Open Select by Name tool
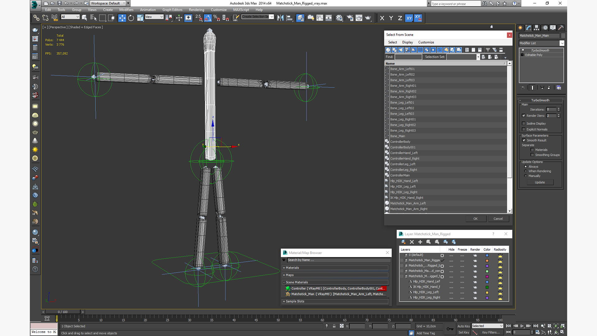Viewport: 597px width, 336px height. coord(93,18)
